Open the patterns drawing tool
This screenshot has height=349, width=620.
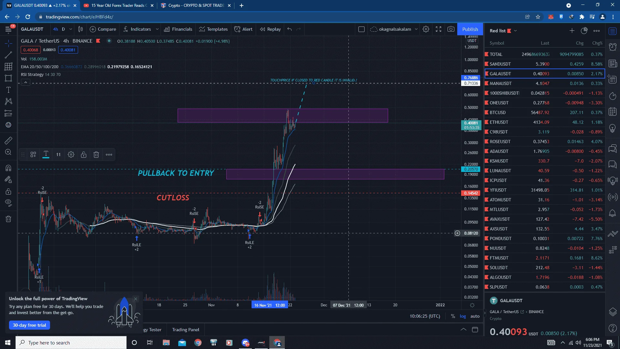(8, 101)
